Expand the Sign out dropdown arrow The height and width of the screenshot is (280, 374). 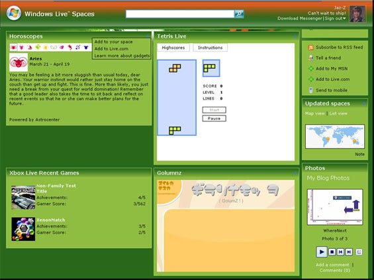click(x=344, y=19)
